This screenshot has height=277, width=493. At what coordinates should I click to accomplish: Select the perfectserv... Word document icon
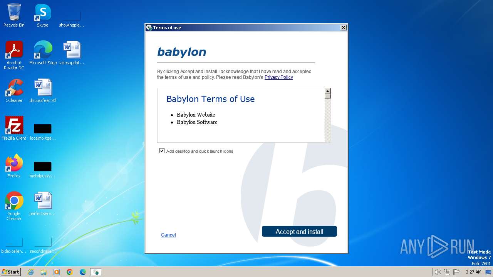point(43,204)
